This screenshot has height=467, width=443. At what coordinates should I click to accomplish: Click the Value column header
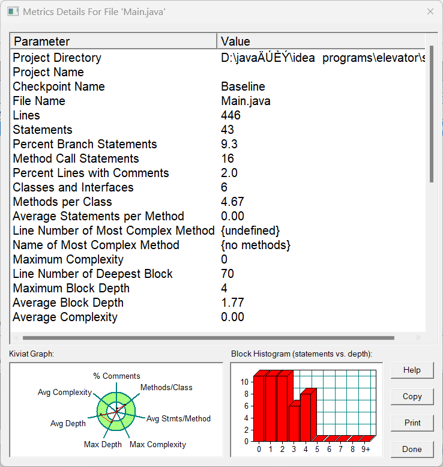click(321, 41)
